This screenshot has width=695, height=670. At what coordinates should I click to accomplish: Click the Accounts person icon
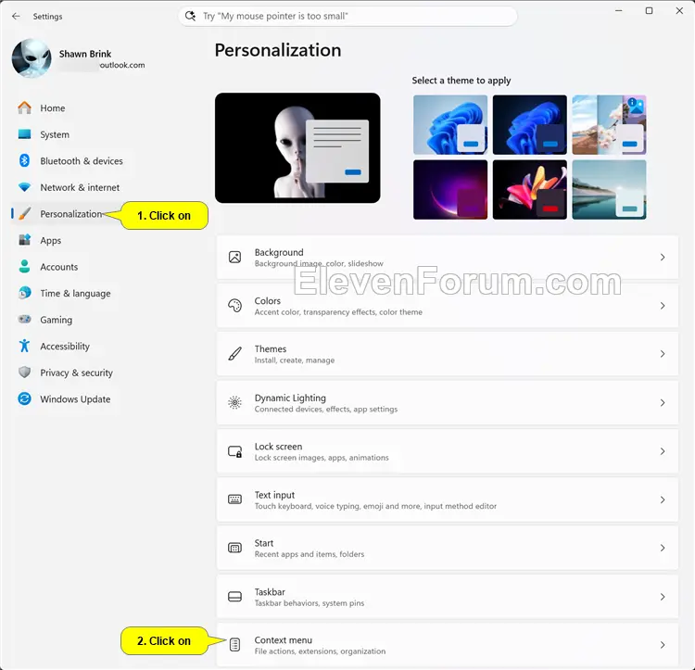click(24, 266)
